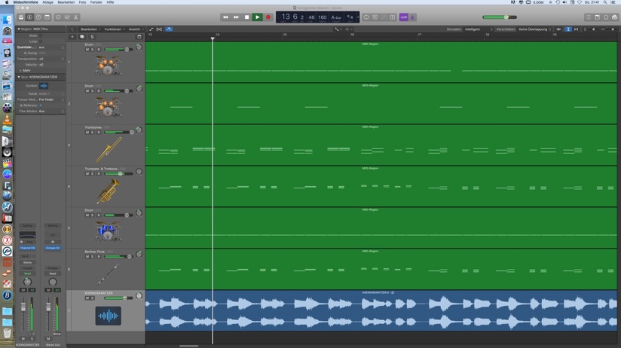Open the Mixer faders icon in toolbar
The image size is (621, 348).
(x=67, y=17)
